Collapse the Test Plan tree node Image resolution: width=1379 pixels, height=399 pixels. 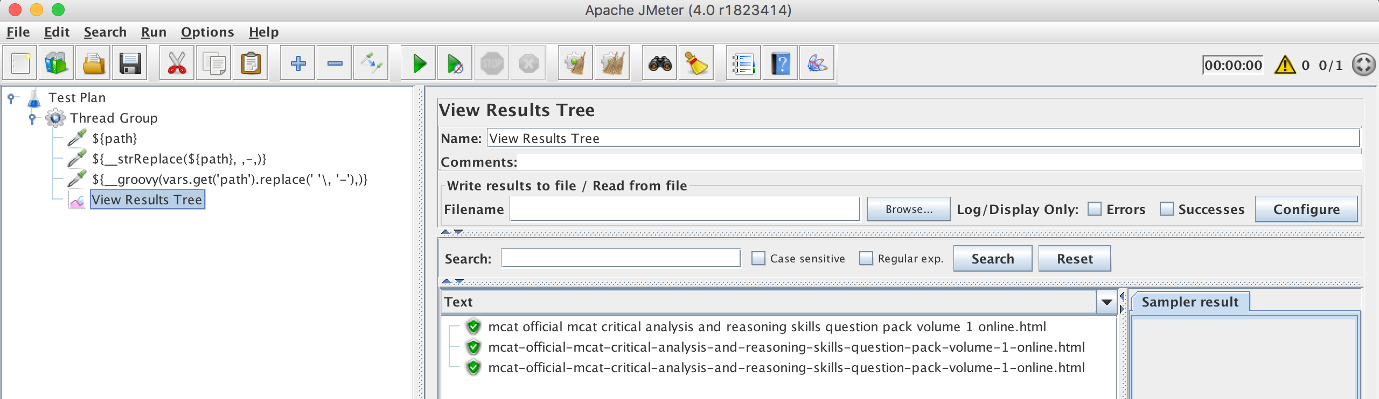pyautogui.click(x=11, y=98)
